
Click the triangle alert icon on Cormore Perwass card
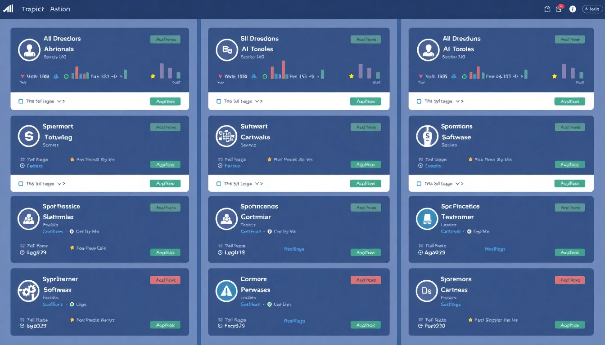point(226,292)
